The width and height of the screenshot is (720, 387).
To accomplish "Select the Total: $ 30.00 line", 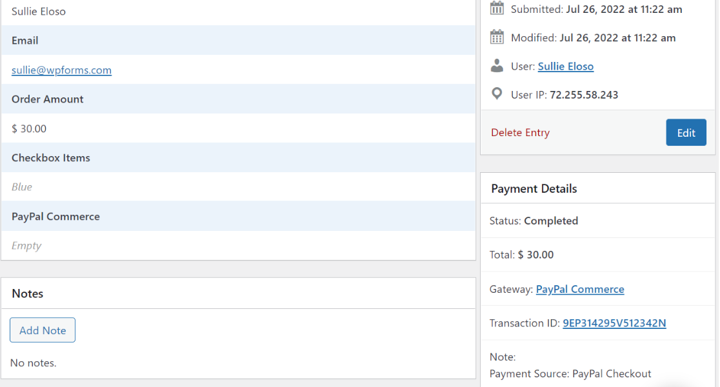I will pyautogui.click(x=522, y=255).
